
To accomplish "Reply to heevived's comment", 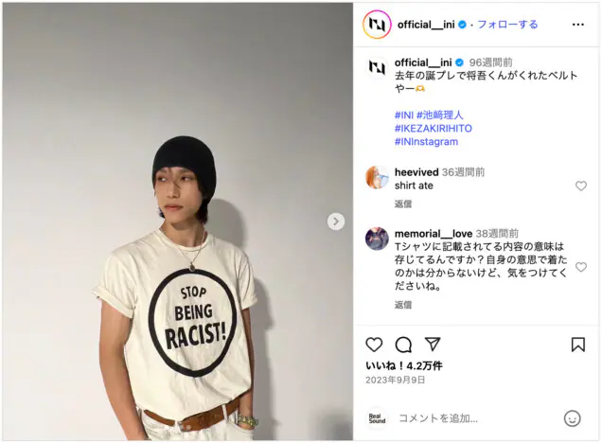I will click(402, 204).
